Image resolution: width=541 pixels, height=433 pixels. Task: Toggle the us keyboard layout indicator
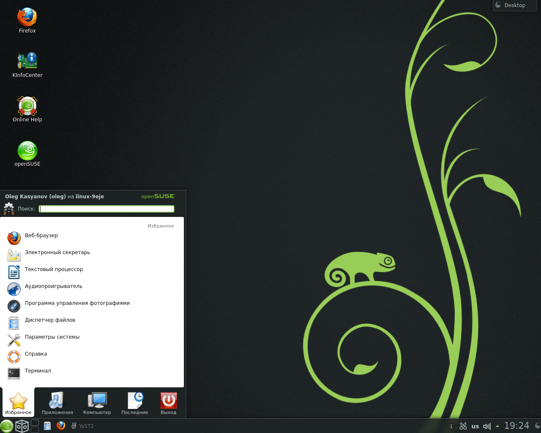(x=475, y=426)
